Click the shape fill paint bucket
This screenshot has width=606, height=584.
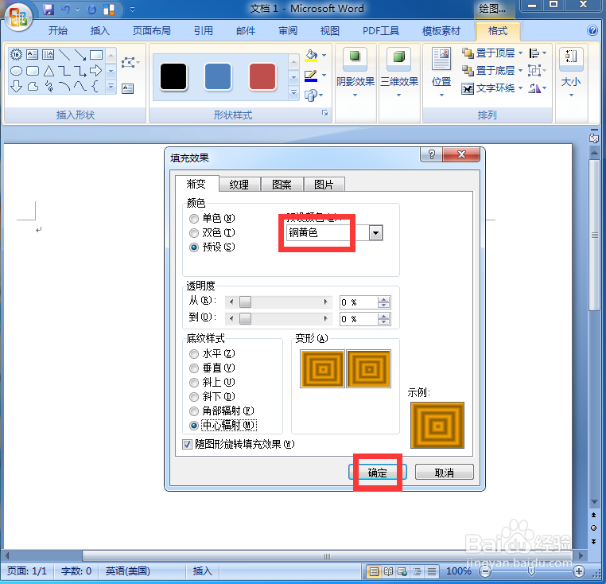tap(312, 56)
